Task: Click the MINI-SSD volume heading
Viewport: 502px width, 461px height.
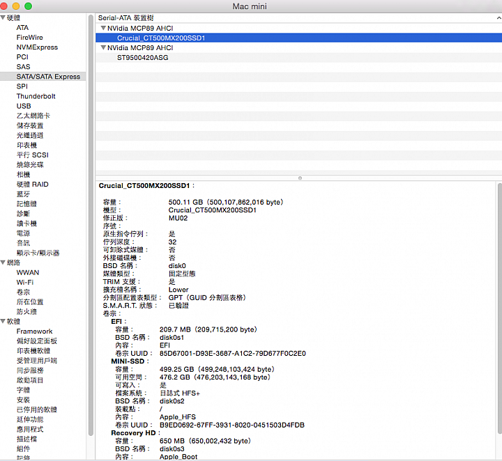Action: coord(128,361)
